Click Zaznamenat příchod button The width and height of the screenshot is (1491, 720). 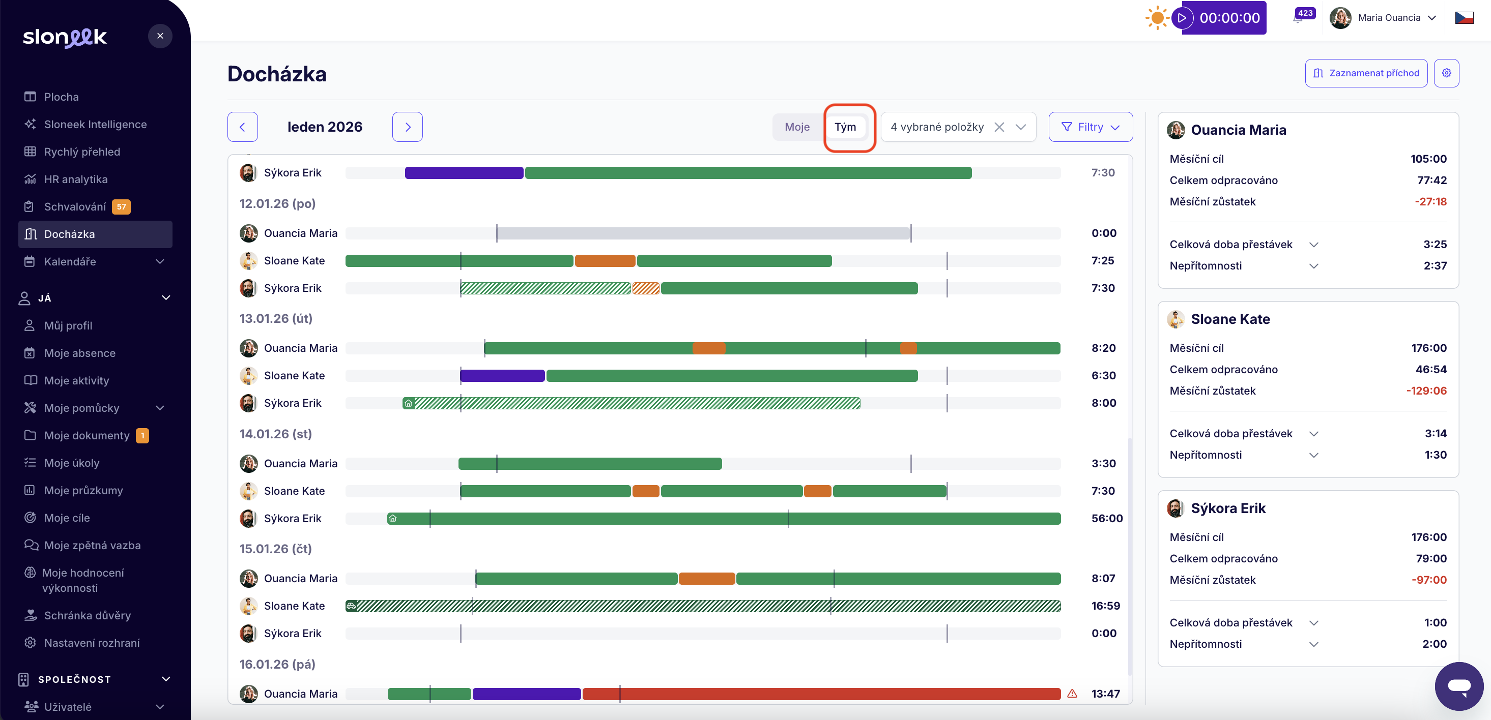point(1366,73)
